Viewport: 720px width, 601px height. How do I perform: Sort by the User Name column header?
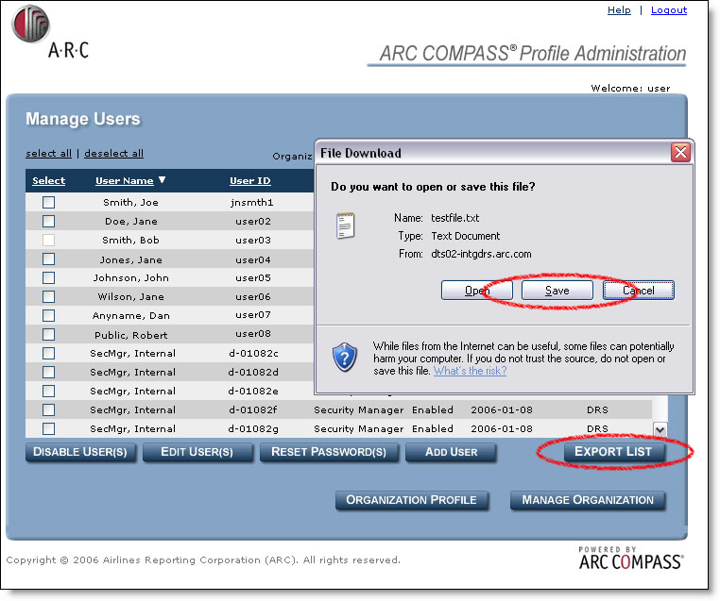[125, 180]
